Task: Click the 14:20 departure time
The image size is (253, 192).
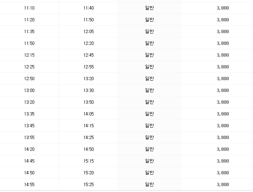Action: (29, 149)
